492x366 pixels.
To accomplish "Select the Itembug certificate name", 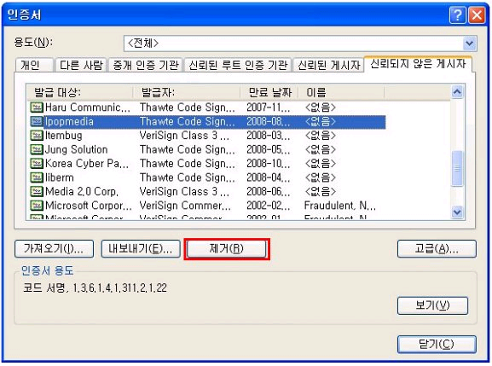I will tap(64, 136).
